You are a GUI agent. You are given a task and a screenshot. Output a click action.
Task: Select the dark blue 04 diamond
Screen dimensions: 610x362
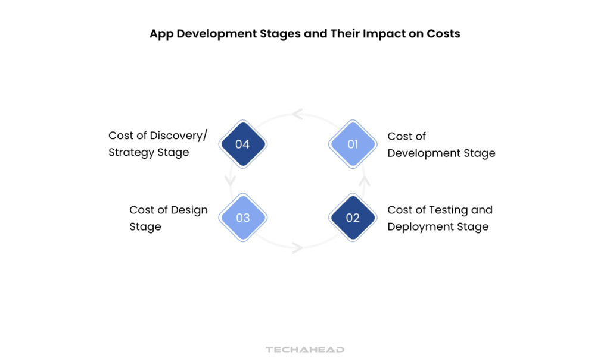coord(243,144)
